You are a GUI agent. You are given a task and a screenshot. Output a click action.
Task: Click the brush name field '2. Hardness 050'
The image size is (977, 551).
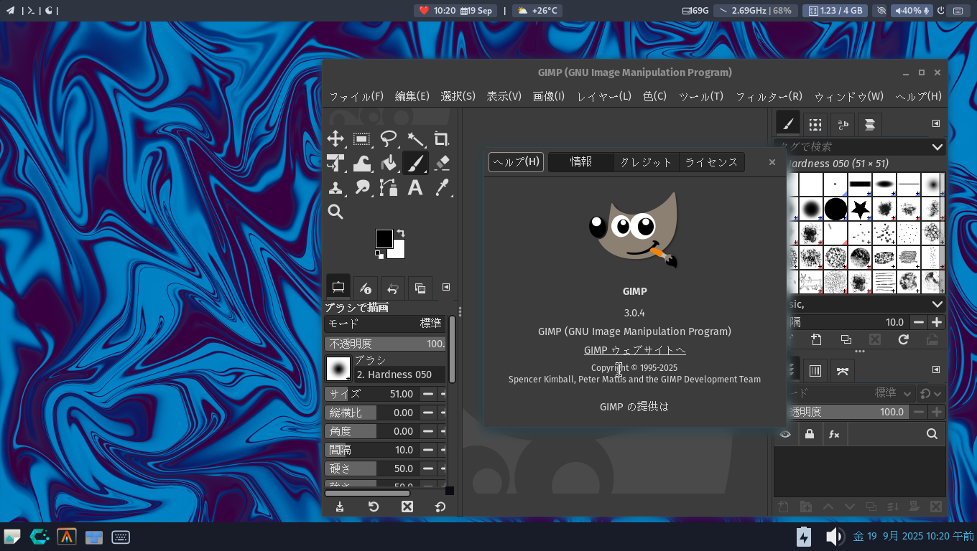[399, 375]
